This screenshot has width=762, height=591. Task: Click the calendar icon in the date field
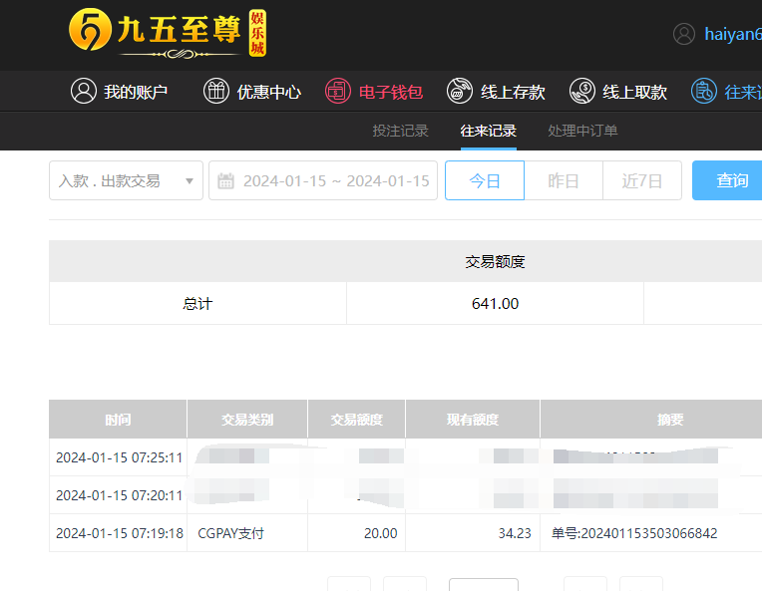225,180
